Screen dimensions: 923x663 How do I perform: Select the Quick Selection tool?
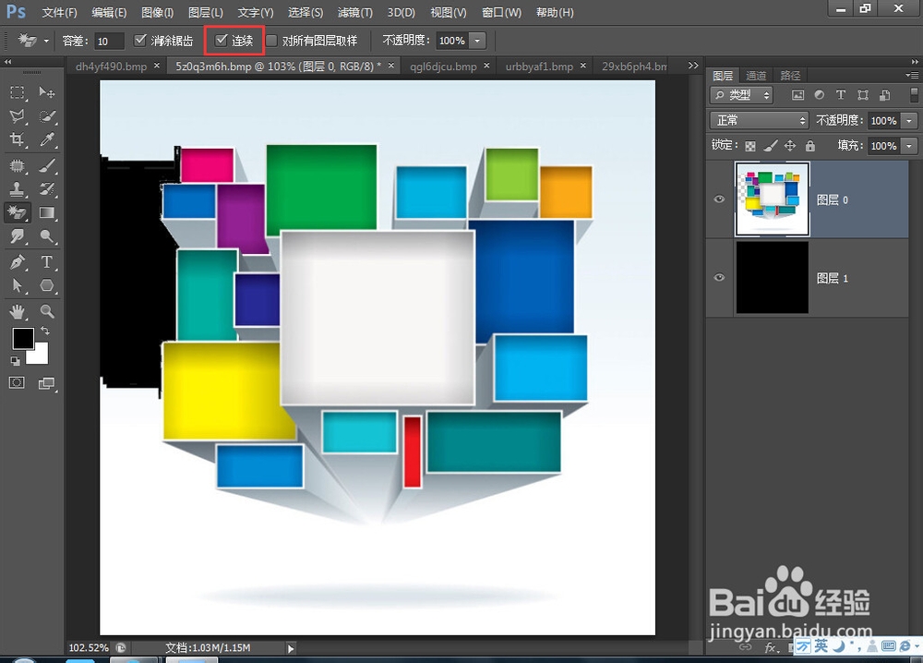pyautogui.click(x=47, y=116)
